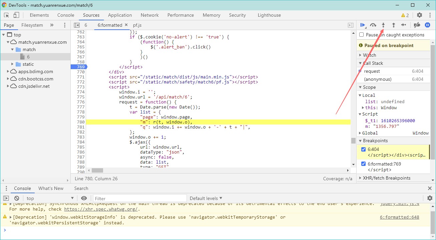Select the (anonymous) call stack frame
The height and width of the screenshot is (240, 436).
(x=393, y=79)
